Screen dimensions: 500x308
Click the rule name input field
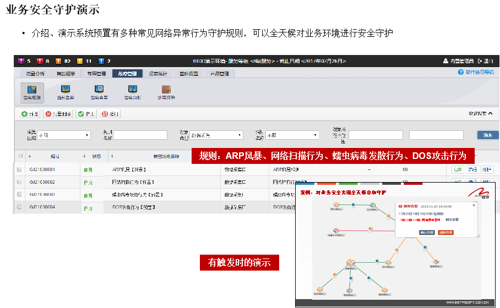click(140, 135)
